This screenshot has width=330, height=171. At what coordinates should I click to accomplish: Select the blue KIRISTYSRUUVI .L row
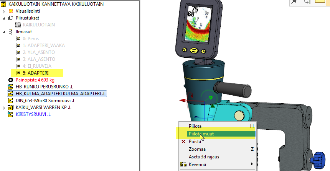33,114
